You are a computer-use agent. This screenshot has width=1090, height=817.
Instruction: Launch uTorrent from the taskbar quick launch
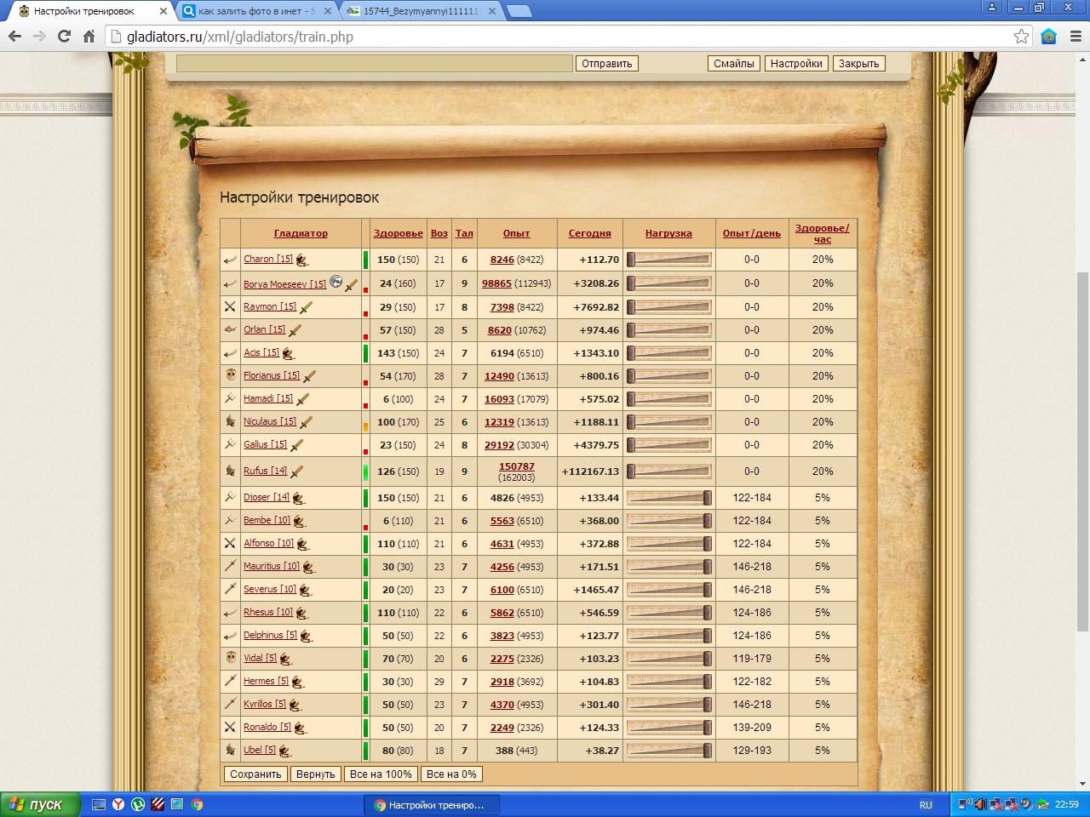pos(138,804)
